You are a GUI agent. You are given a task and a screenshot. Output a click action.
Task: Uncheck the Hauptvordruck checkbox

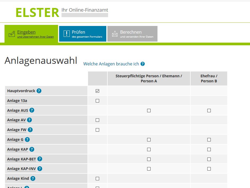click(x=97, y=91)
